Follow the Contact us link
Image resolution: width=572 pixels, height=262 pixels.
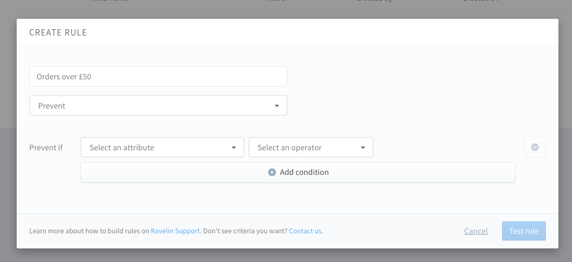point(305,231)
